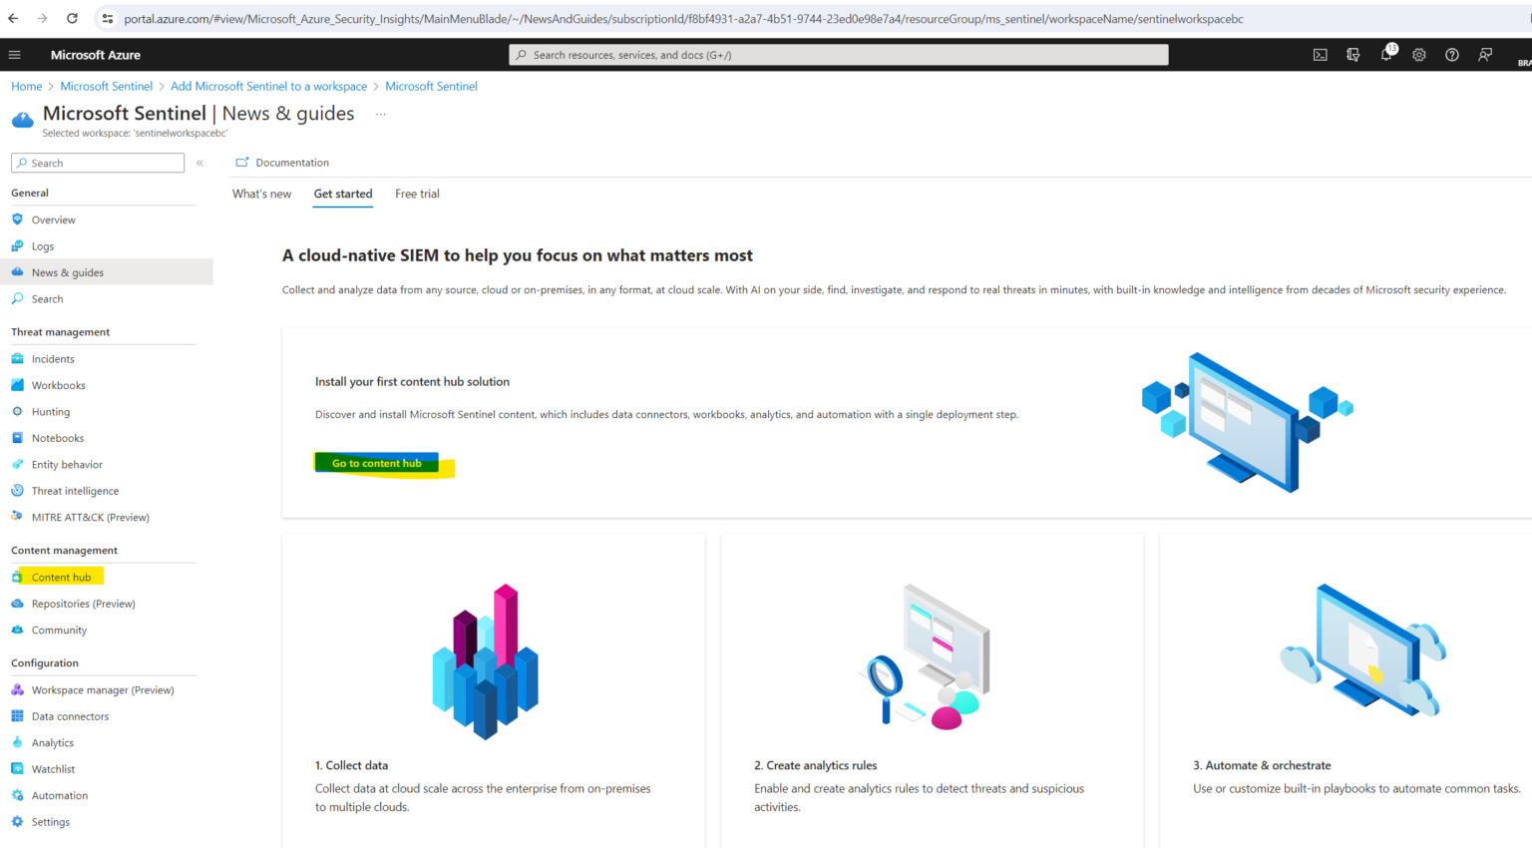Collapse the Sentinel menu with the double chevron
The image size is (1532, 848).
pyautogui.click(x=199, y=162)
